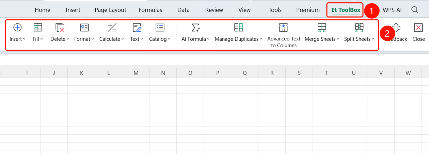The width and height of the screenshot is (429, 154).
Task: Select column Q header
Action: [245, 73]
